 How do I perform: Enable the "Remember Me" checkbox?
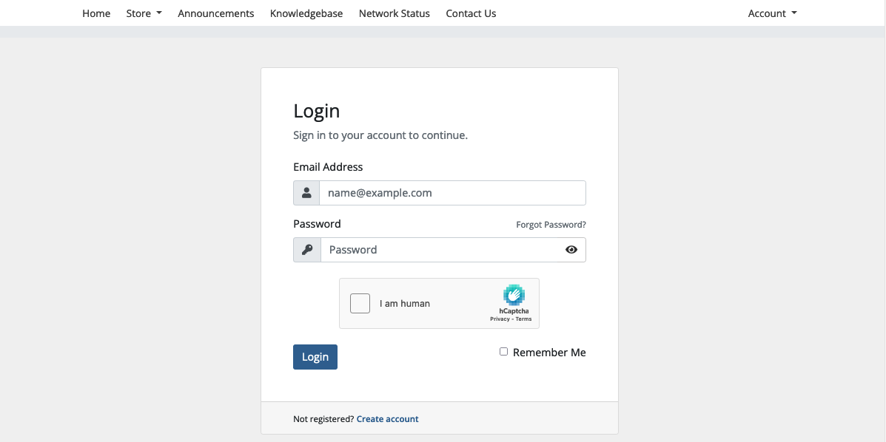click(x=503, y=351)
